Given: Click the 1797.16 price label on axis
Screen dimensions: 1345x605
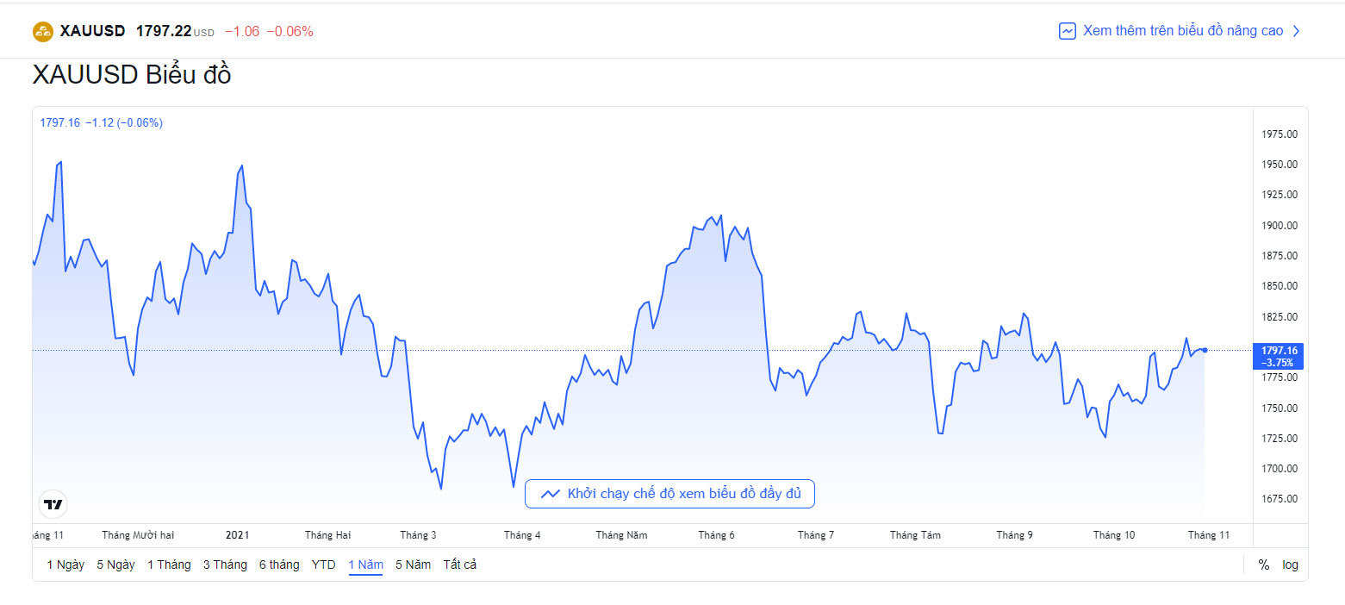Looking at the screenshot, I should (1279, 351).
